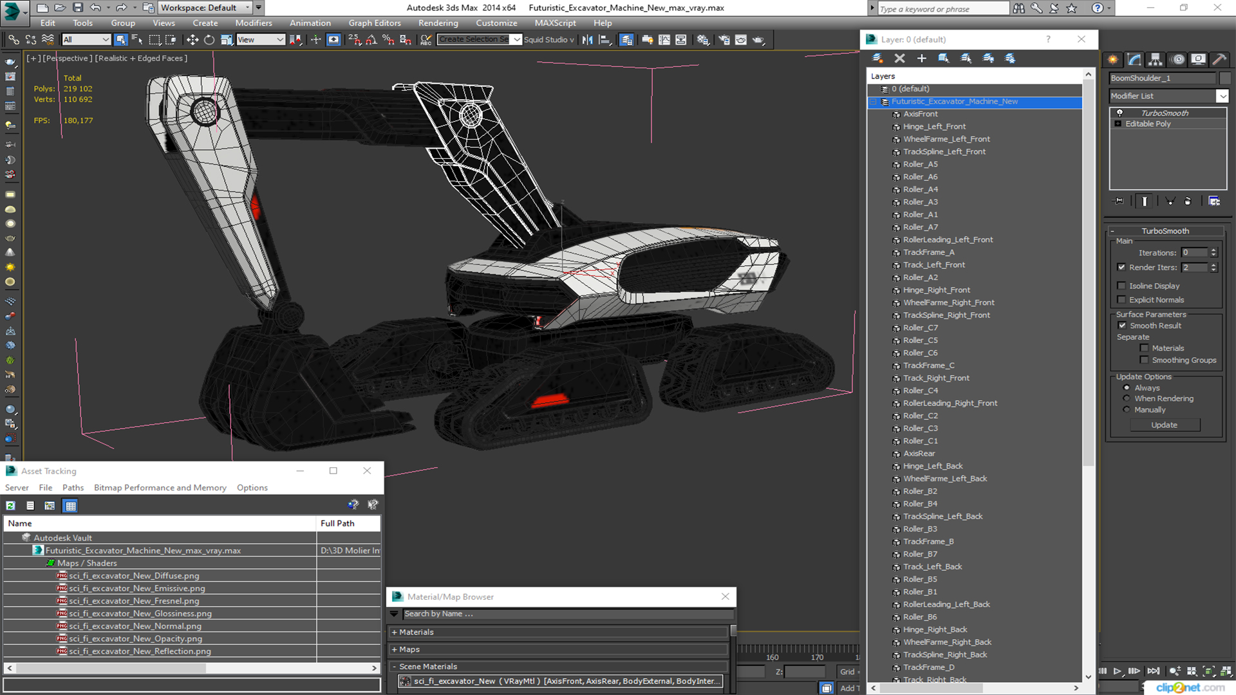
Task: Click the TurboSmooth lightbulb toggle
Action: click(x=1119, y=113)
